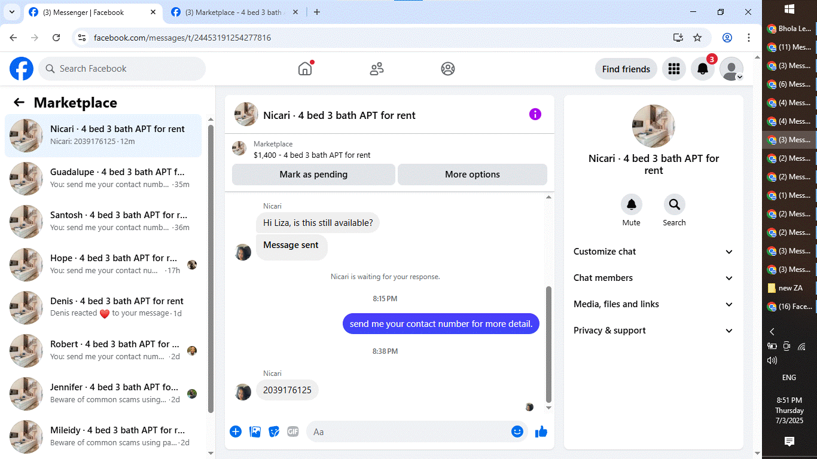Screen dimensions: 817x459
Task: Open conversation info purple icon
Action: point(535,114)
